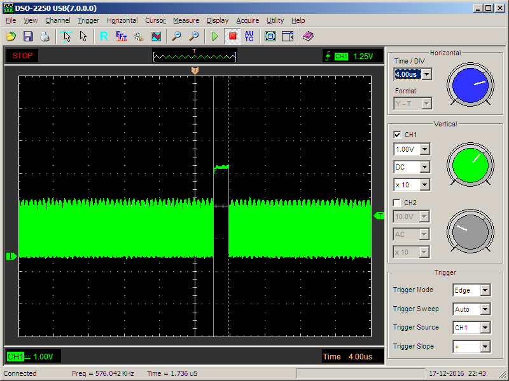Click the blue horizontal Time/DIV knob

pyautogui.click(x=470, y=84)
